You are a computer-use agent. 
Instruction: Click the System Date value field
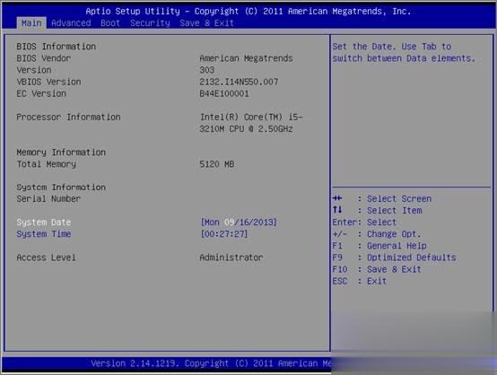point(239,222)
